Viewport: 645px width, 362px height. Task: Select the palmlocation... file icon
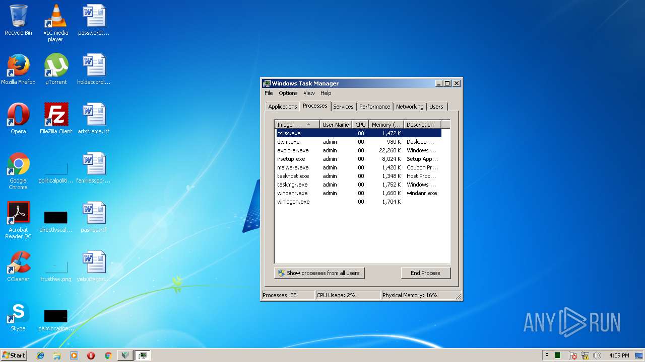pos(55,320)
